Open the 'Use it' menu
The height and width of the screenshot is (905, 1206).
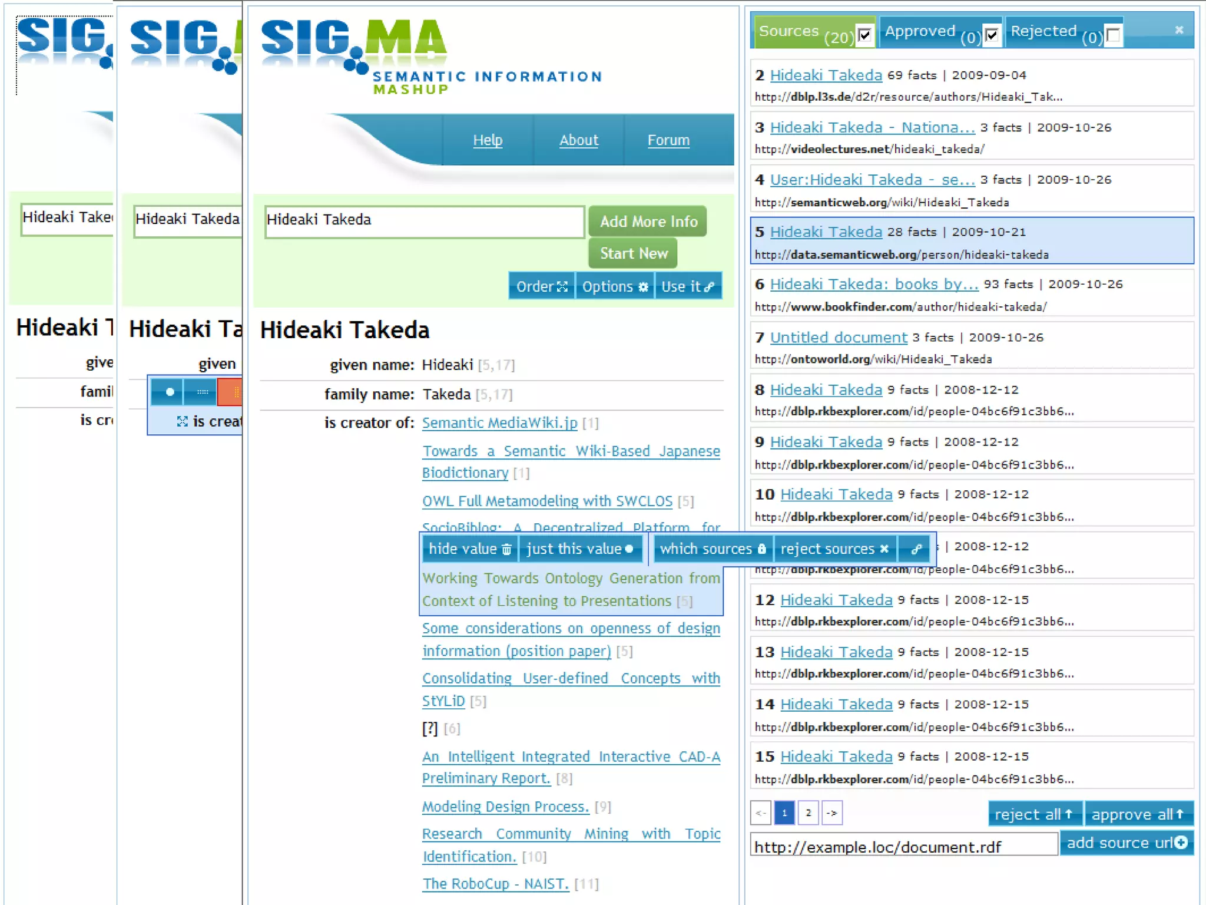(687, 286)
